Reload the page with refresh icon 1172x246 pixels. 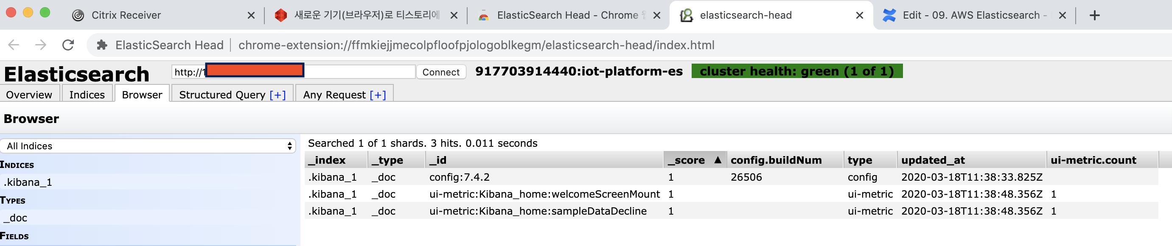(x=68, y=45)
